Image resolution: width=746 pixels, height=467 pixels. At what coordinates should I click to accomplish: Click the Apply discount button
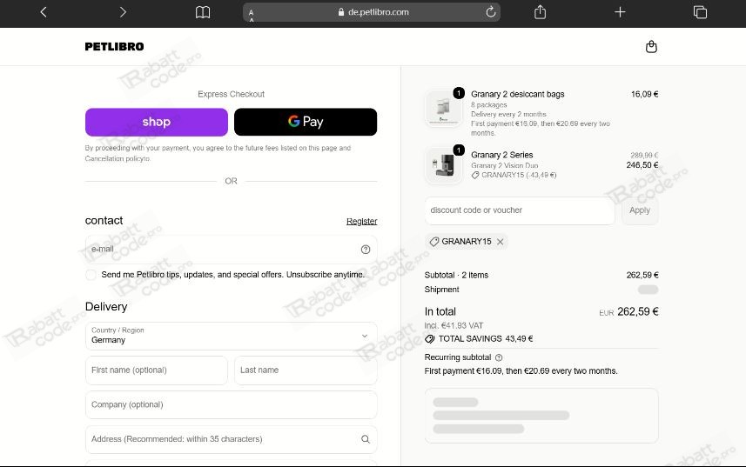pyautogui.click(x=640, y=210)
